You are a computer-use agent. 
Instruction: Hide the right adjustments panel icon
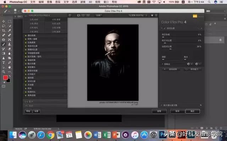[x=156, y=16]
